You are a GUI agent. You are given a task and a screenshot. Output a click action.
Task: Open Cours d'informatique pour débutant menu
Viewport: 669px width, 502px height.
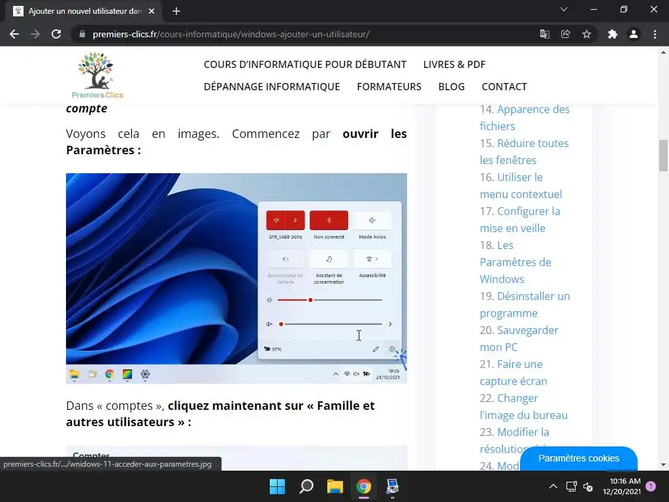click(305, 65)
